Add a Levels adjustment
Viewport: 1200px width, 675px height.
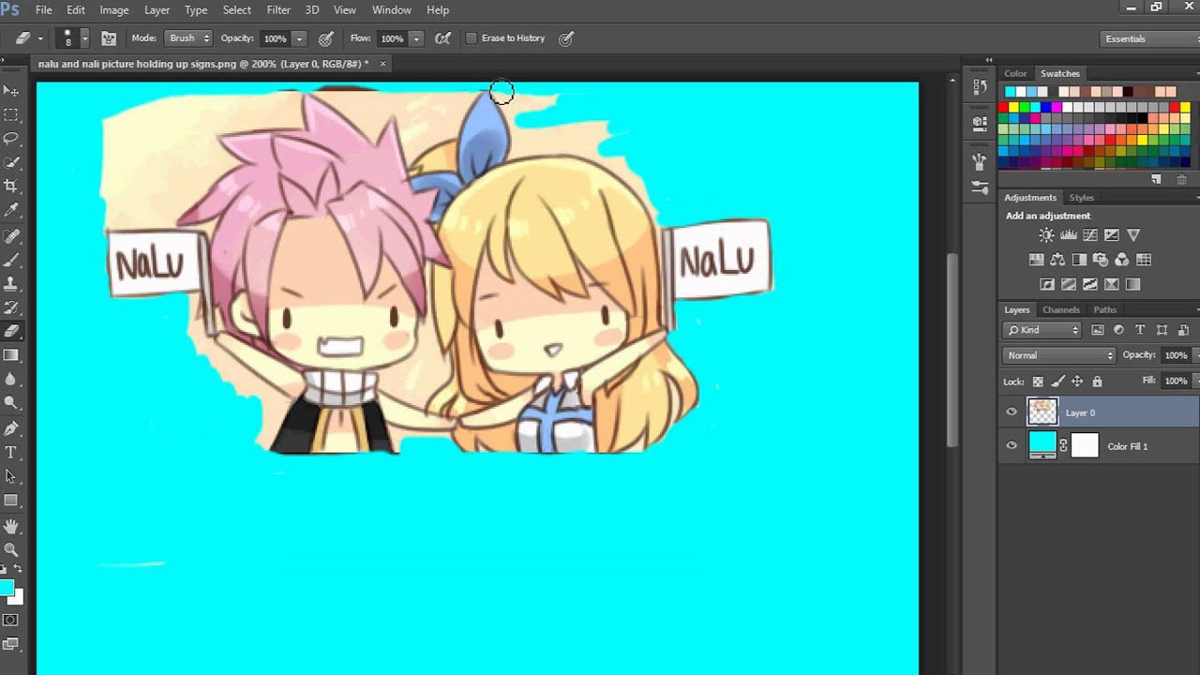tap(1068, 235)
